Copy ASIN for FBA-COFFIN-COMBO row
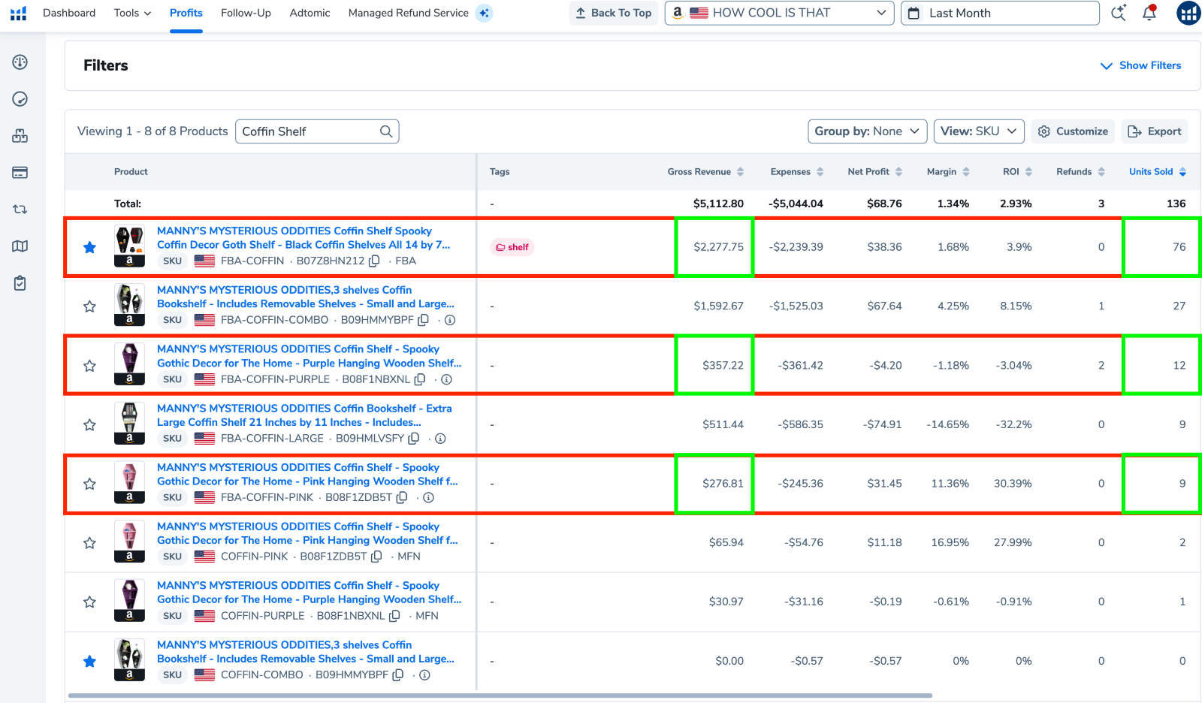Screen dimensions: 1202x703 [424, 320]
